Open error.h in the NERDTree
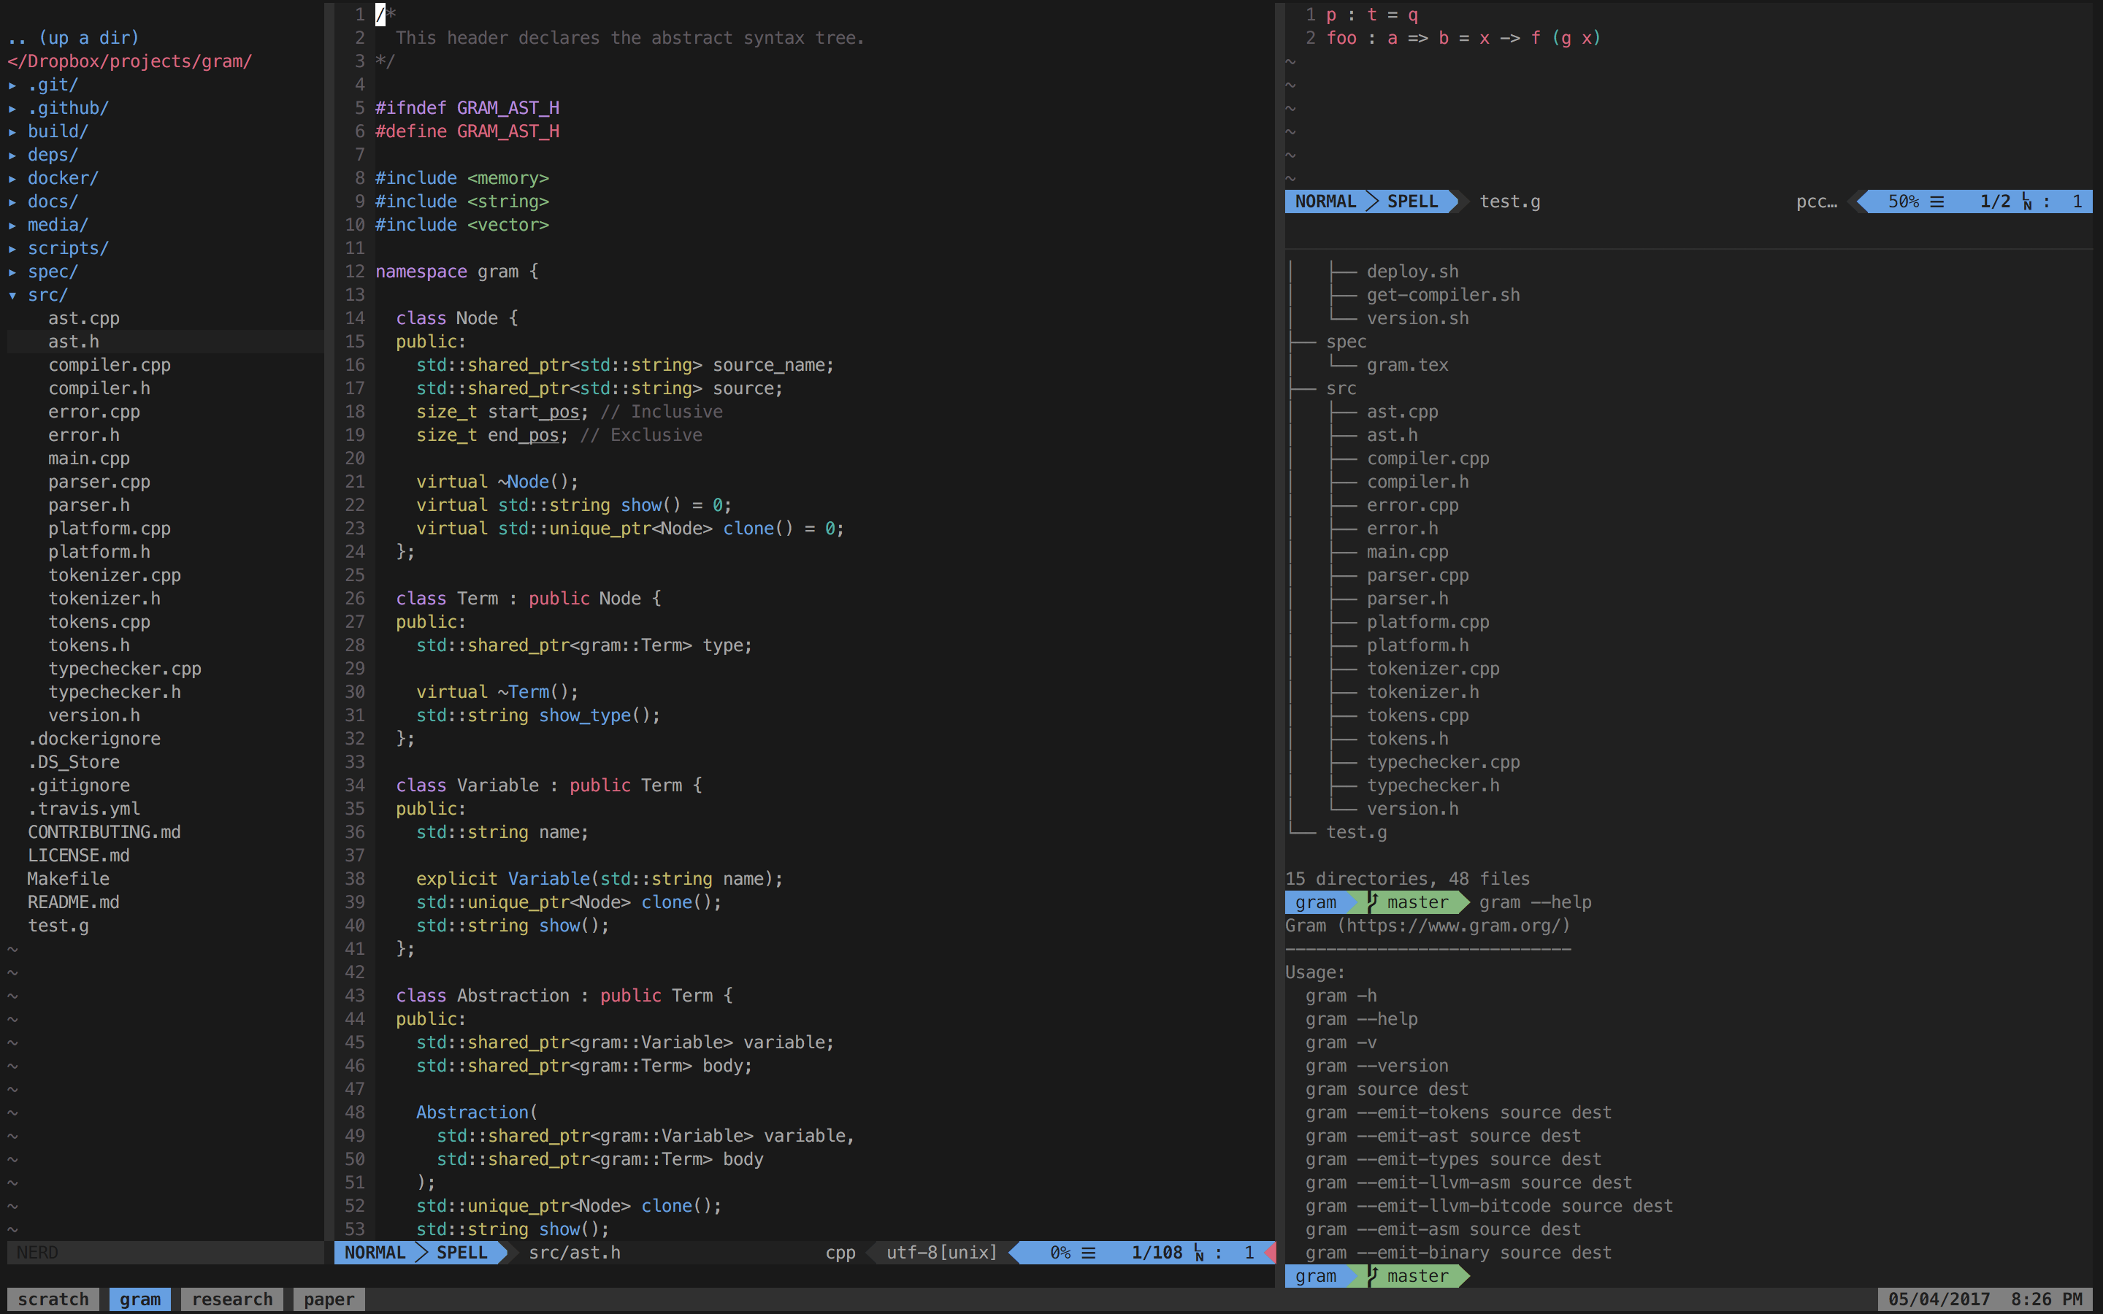This screenshot has height=1314, width=2103. 83,435
